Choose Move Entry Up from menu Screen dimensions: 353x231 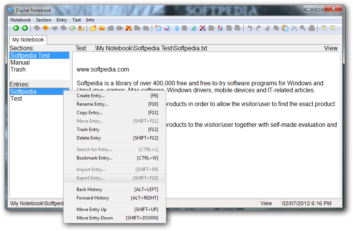115,209
